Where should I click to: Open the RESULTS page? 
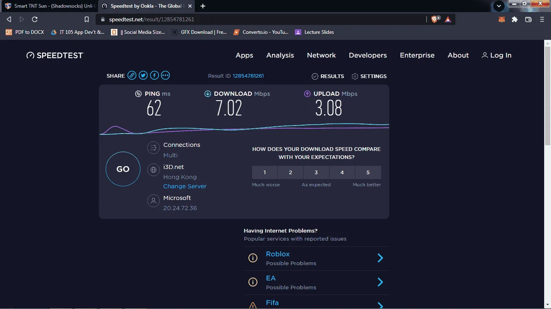point(328,76)
